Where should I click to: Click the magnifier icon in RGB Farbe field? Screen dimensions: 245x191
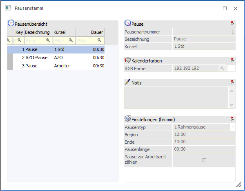click(222, 69)
